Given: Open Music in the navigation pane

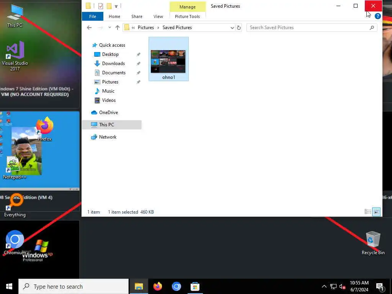Looking at the screenshot, I should point(108,91).
